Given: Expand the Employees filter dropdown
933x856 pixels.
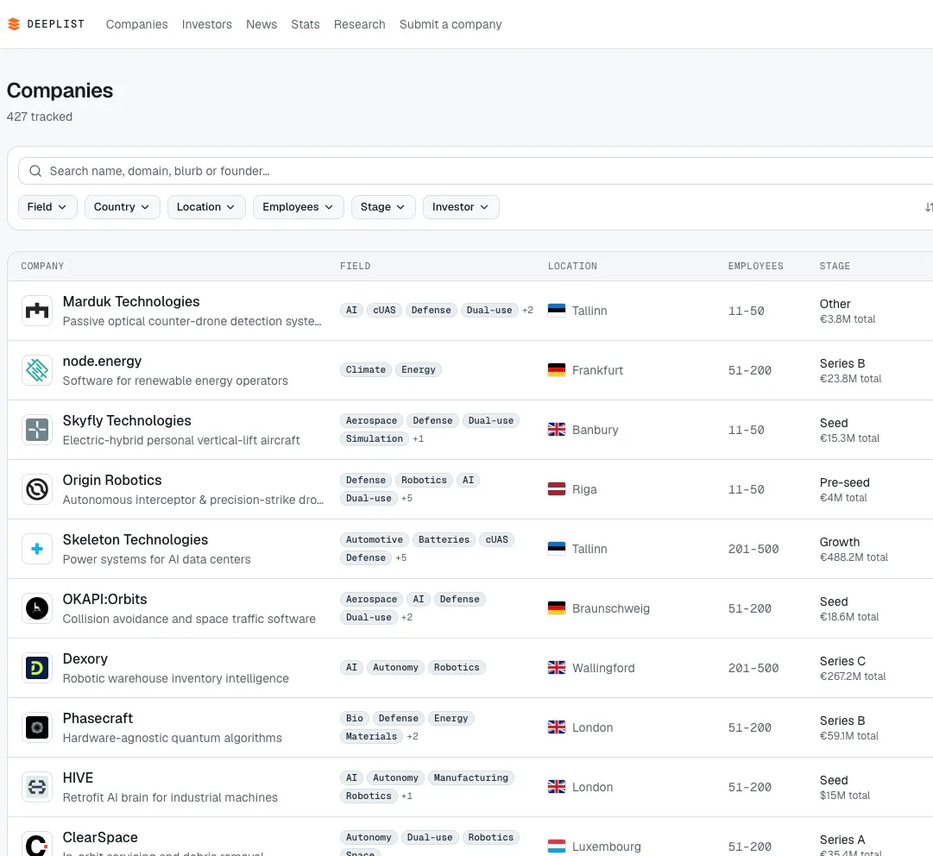Looking at the screenshot, I should click(x=298, y=207).
